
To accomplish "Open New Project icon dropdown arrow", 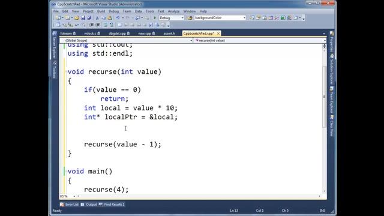I will coord(62,18).
